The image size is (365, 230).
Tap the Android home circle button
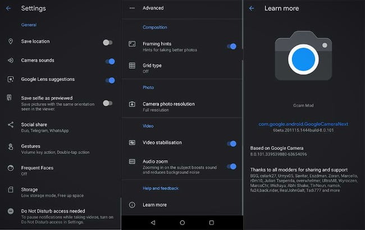click(182, 223)
